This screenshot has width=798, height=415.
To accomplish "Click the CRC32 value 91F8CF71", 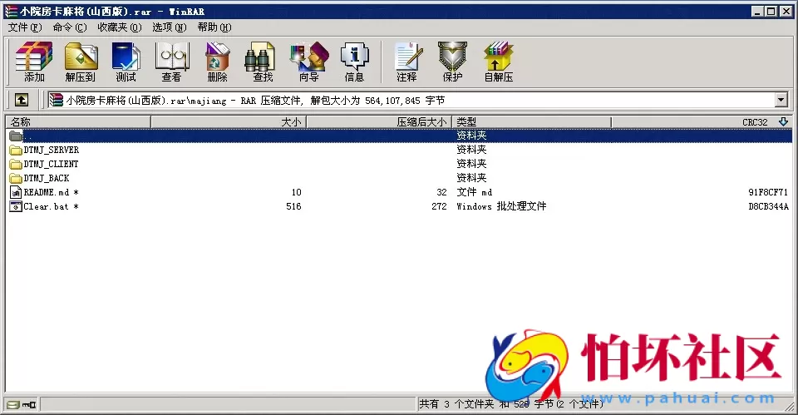I will coord(768,192).
